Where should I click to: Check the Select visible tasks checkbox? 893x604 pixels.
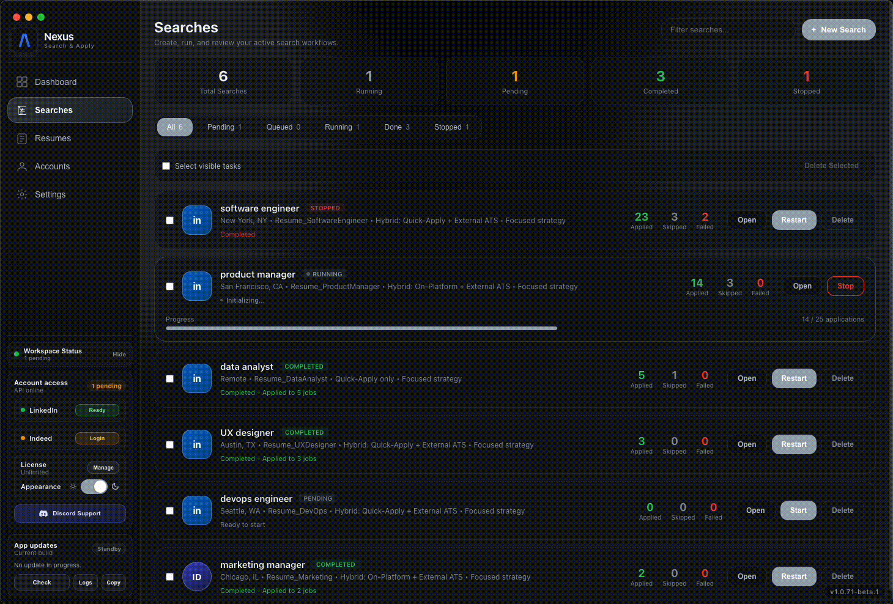(x=166, y=166)
